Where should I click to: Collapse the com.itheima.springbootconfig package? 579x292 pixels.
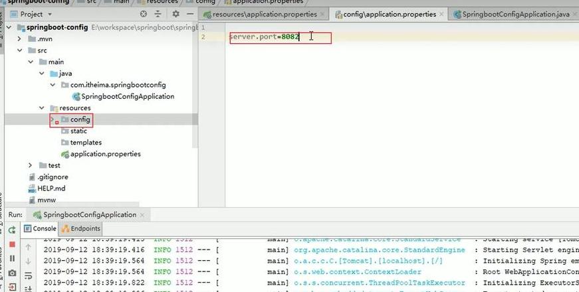(53, 85)
